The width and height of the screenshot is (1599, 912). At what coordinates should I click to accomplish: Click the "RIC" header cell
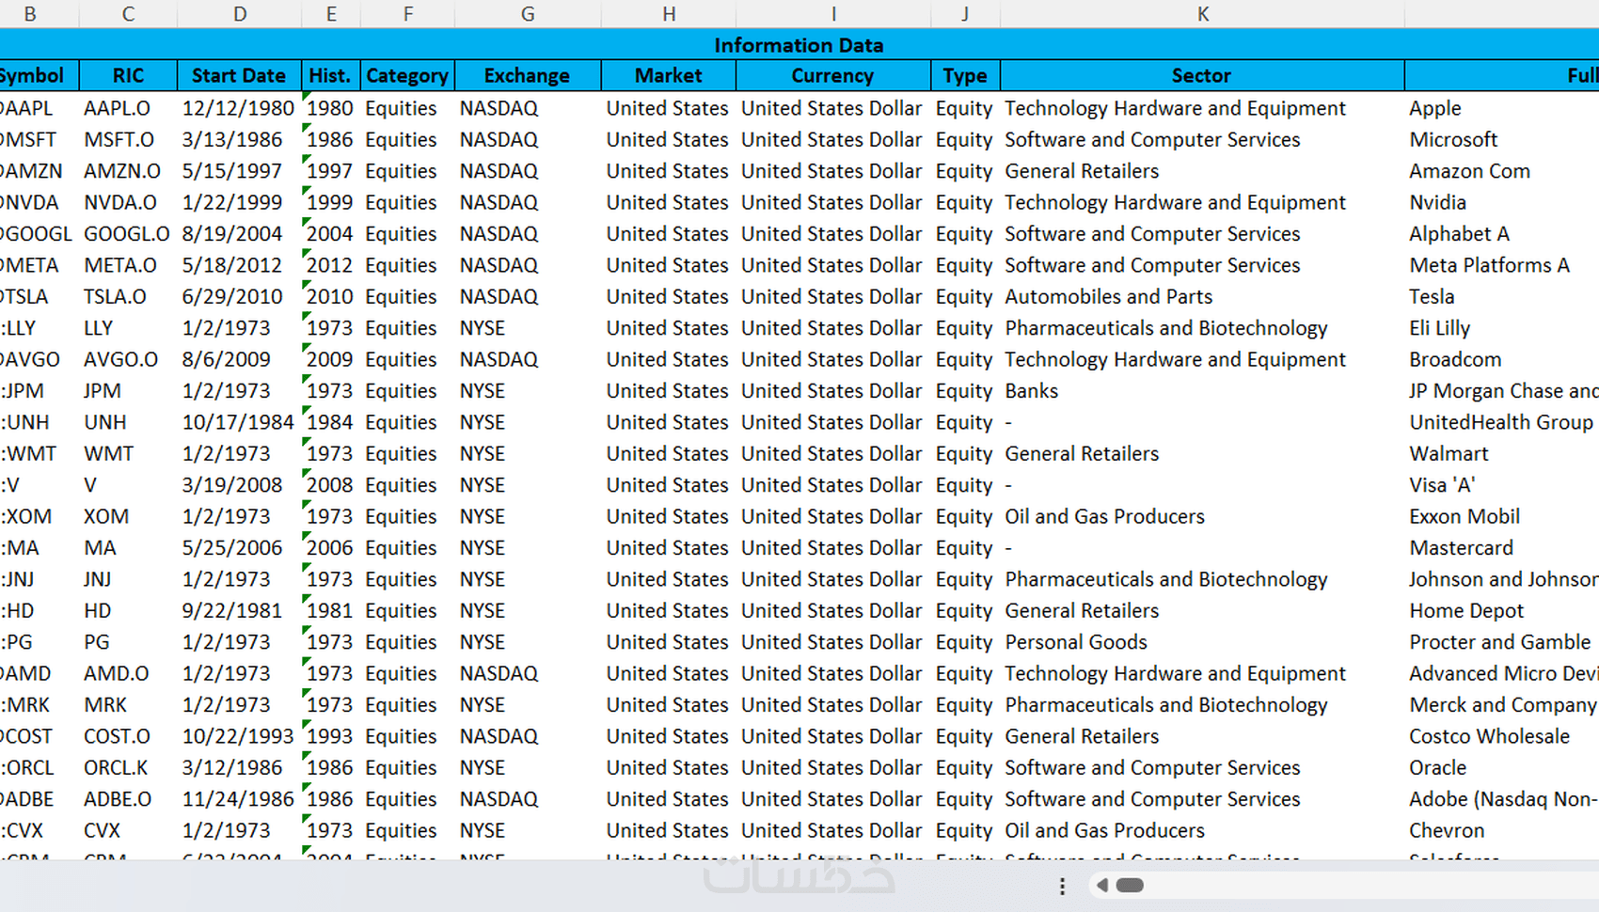click(128, 75)
